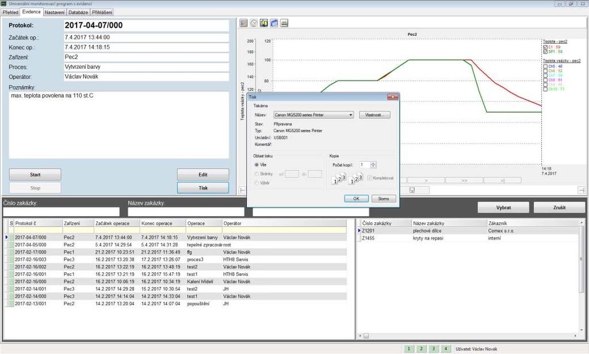Viewport: 589px width, 354px height.
Task: Click the grid icon in chart toolbar
Action: pyautogui.click(x=243, y=24)
